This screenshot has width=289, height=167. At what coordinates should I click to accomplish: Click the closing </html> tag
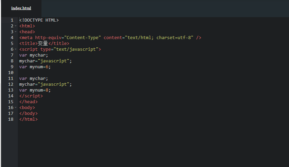pos(28,119)
